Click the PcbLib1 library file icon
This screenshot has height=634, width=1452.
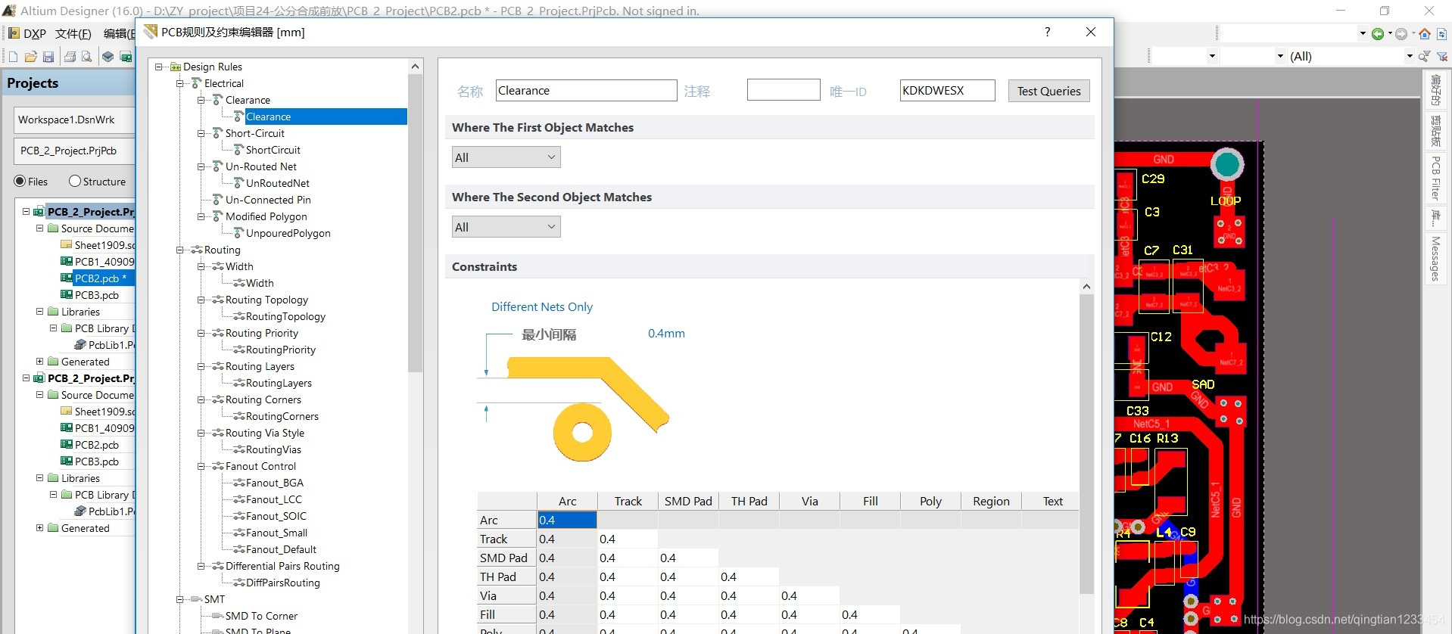[80, 345]
